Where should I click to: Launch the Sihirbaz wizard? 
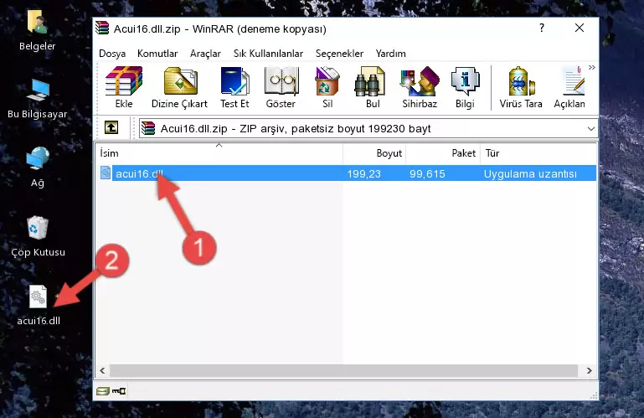point(420,88)
